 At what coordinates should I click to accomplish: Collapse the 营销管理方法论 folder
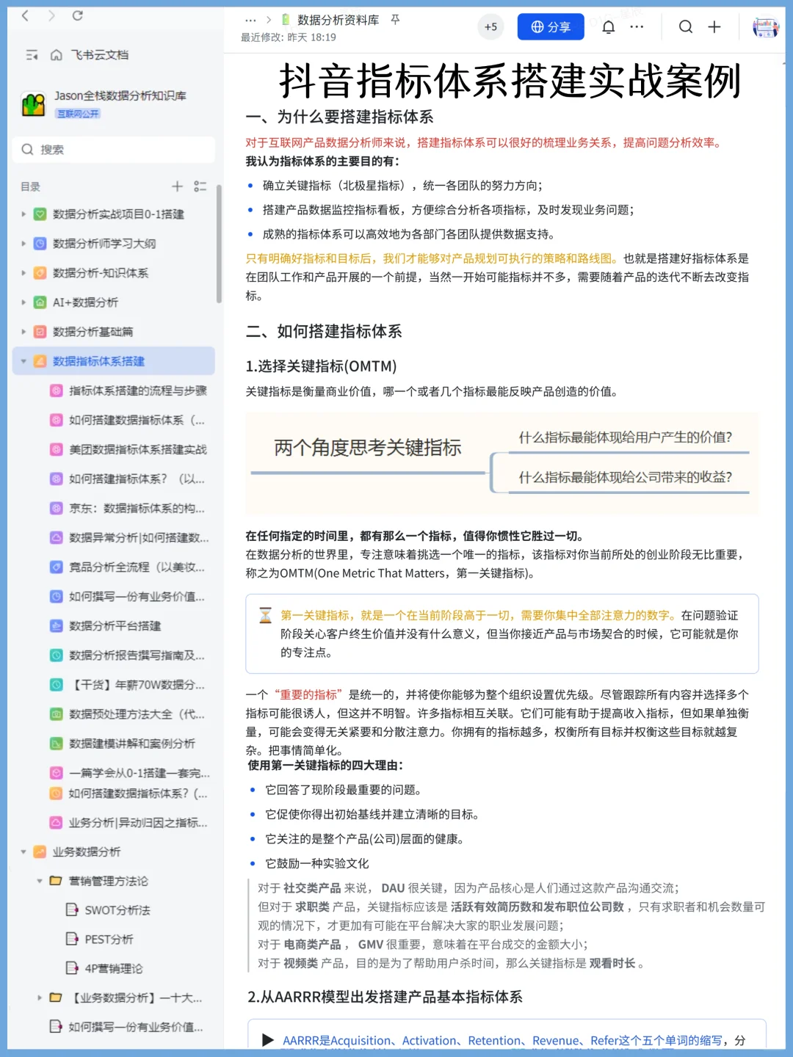[x=40, y=881]
